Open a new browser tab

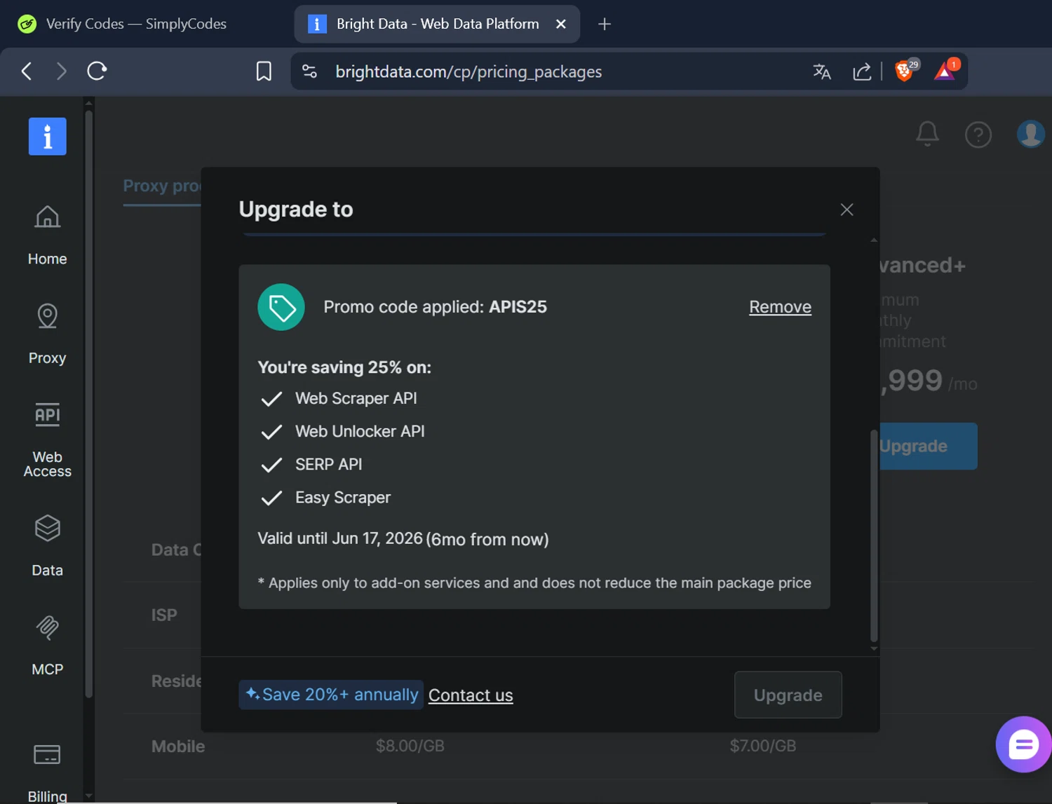605,24
